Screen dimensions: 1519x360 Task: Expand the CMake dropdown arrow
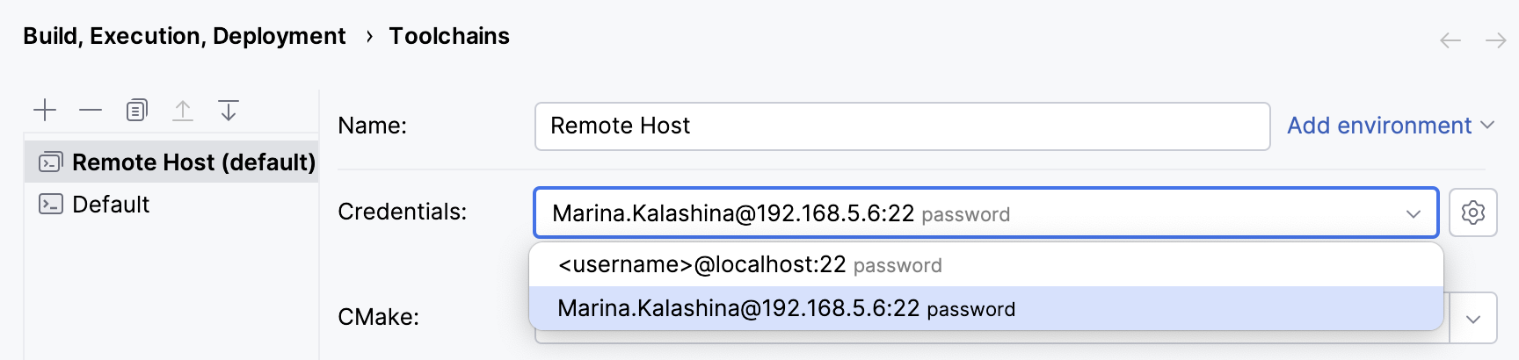(x=1474, y=319)
